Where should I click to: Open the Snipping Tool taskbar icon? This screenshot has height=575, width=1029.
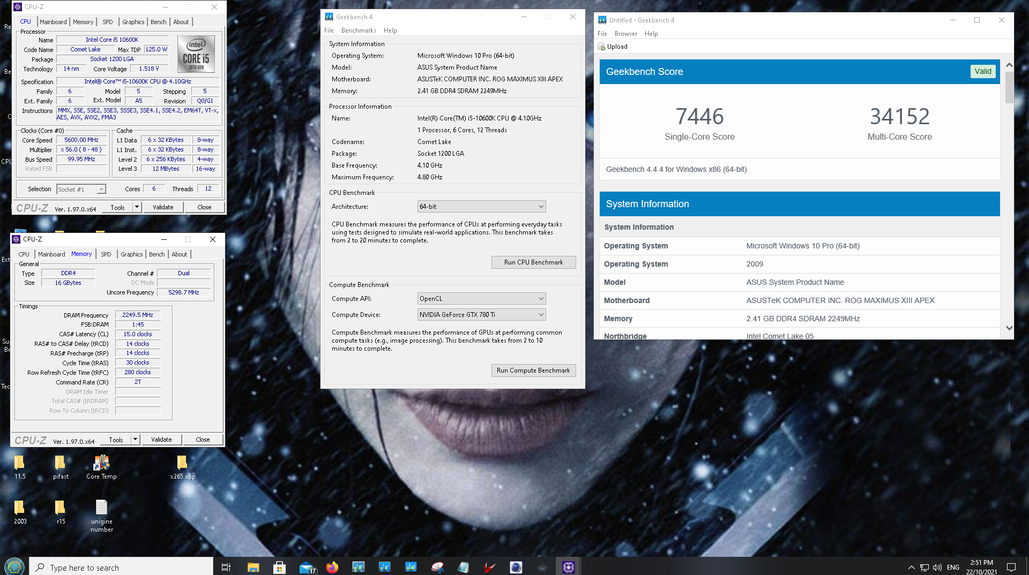tap(437, 567)
